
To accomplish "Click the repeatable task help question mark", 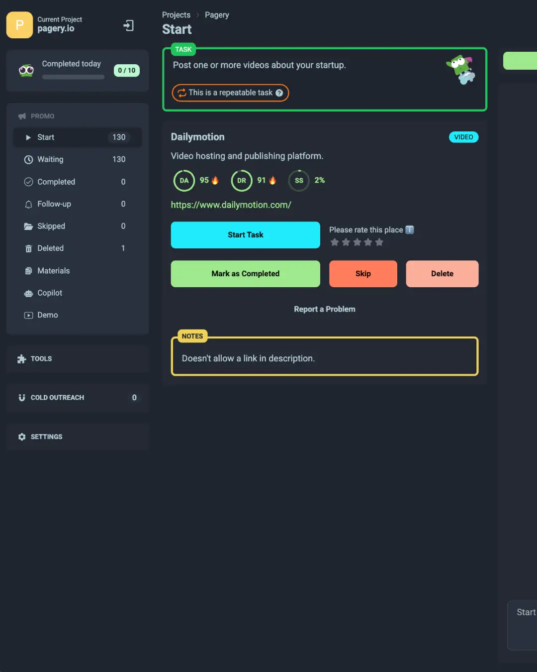I will pos(279,93).
